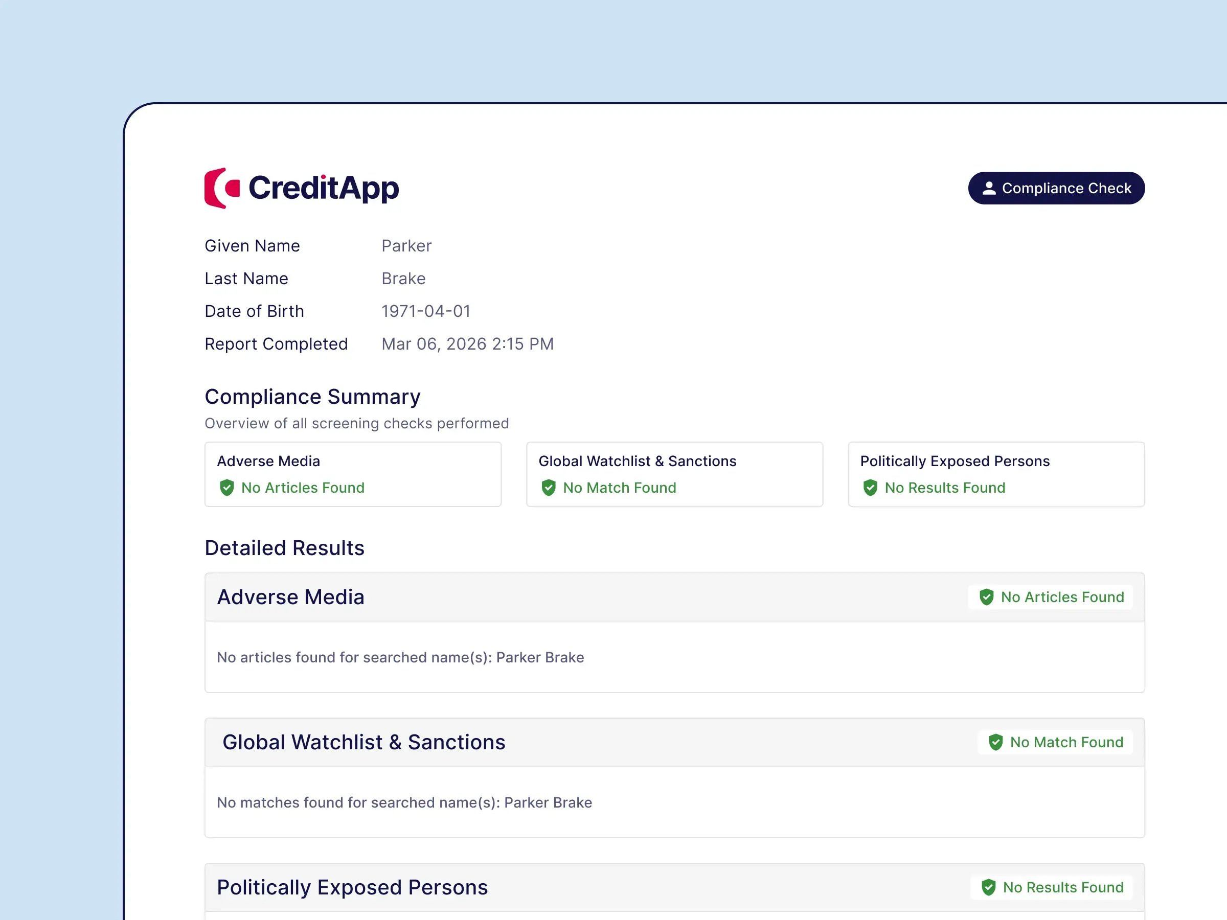1227x920 pixels.
Task: Click the shield icon beside No Match Found card
Action: pyautogui.click(x=548, y=488)
